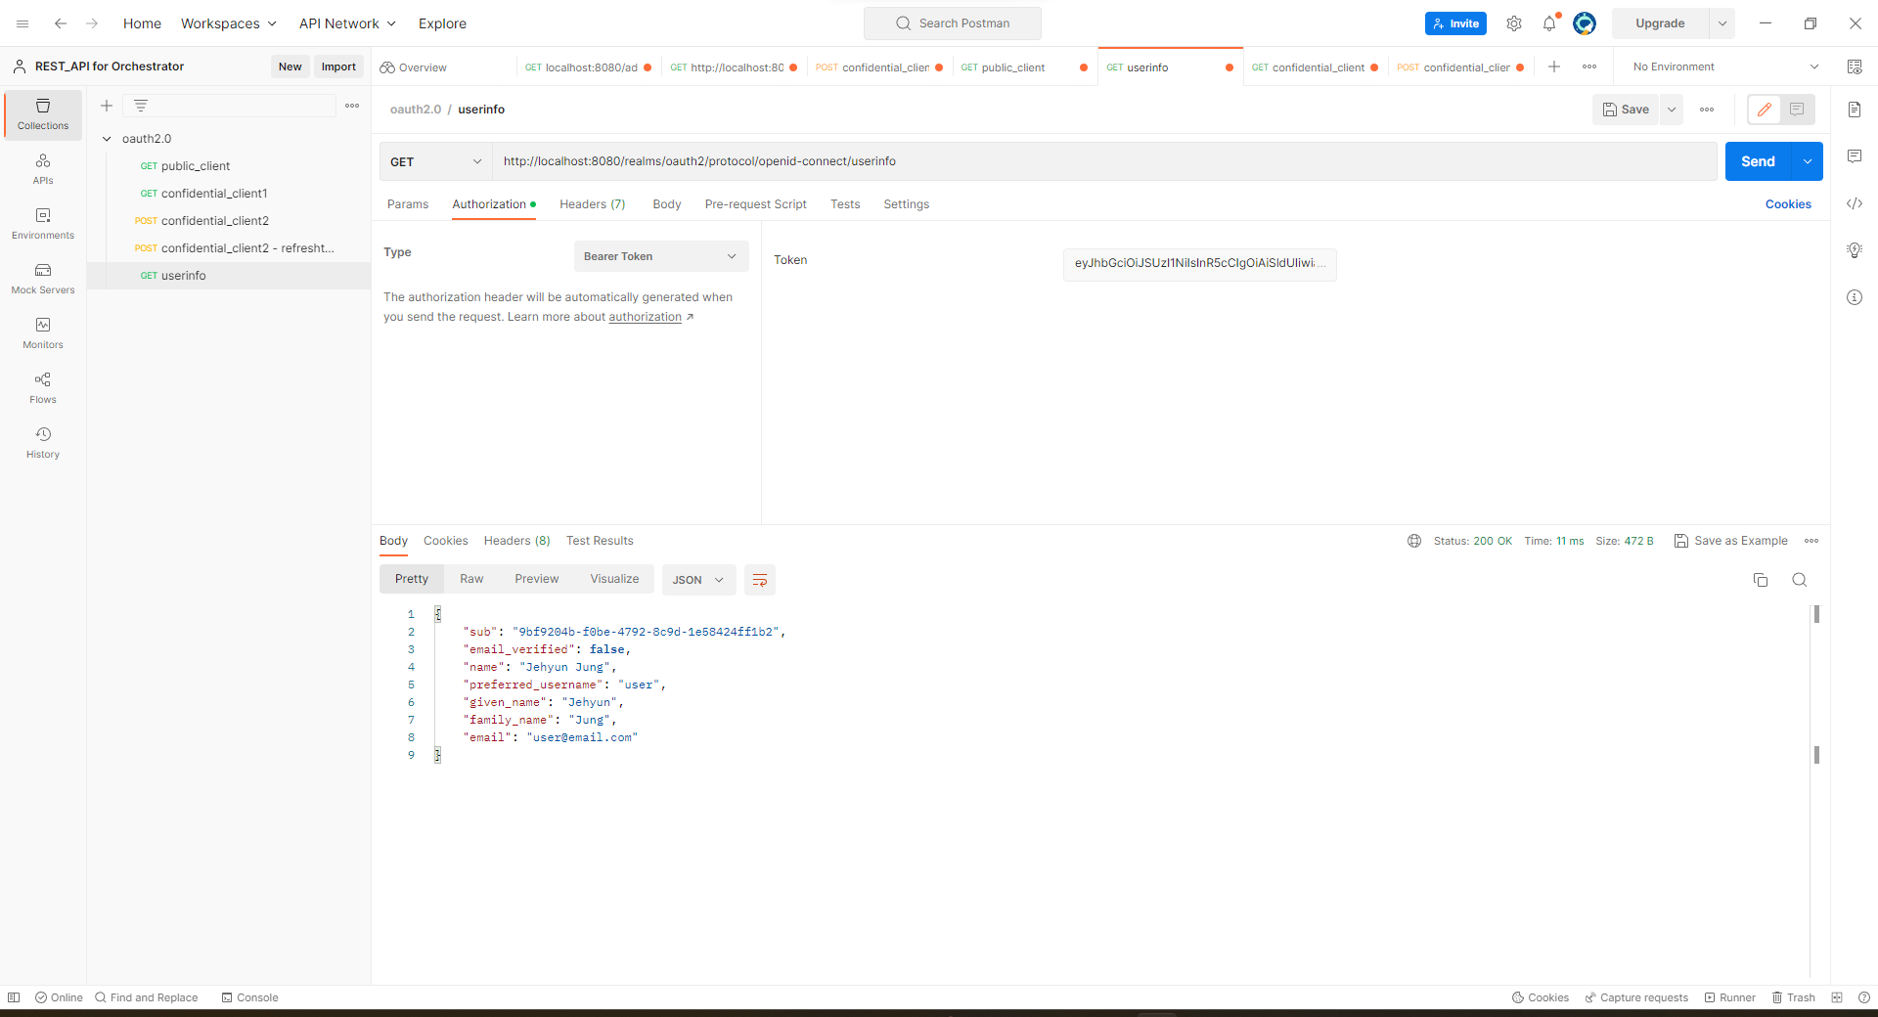The image size is (1878, 1017).
Task: Click the Invite button
Action: click(x=1455, y=23)
